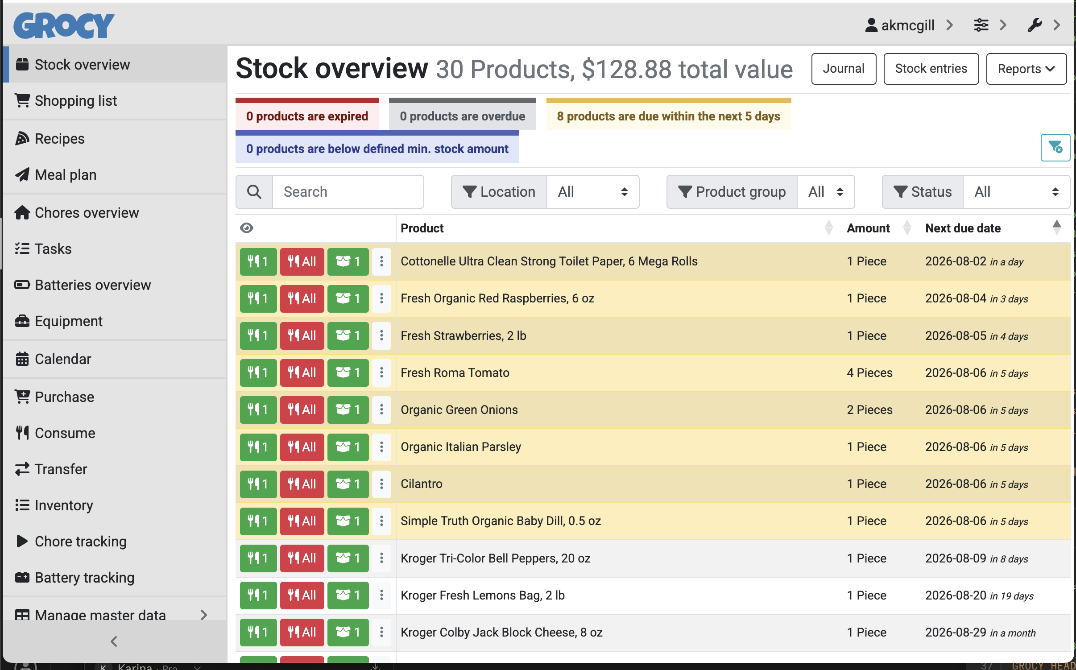Consume 1 Organic Green Onions

[x=258, y=409]
